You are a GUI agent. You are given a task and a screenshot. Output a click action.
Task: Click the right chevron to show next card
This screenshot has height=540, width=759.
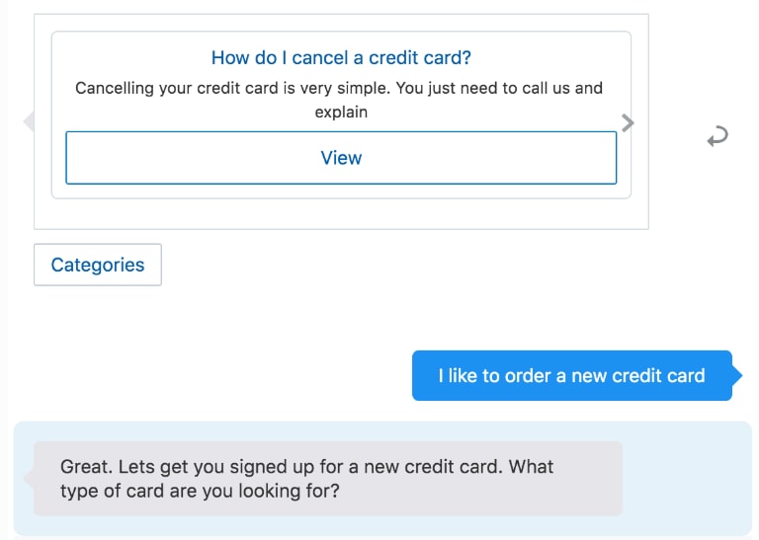(628, 122)
